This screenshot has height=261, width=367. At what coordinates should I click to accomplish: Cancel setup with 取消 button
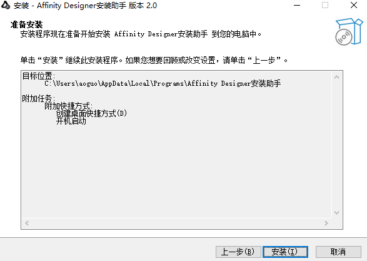coord(338,252)
